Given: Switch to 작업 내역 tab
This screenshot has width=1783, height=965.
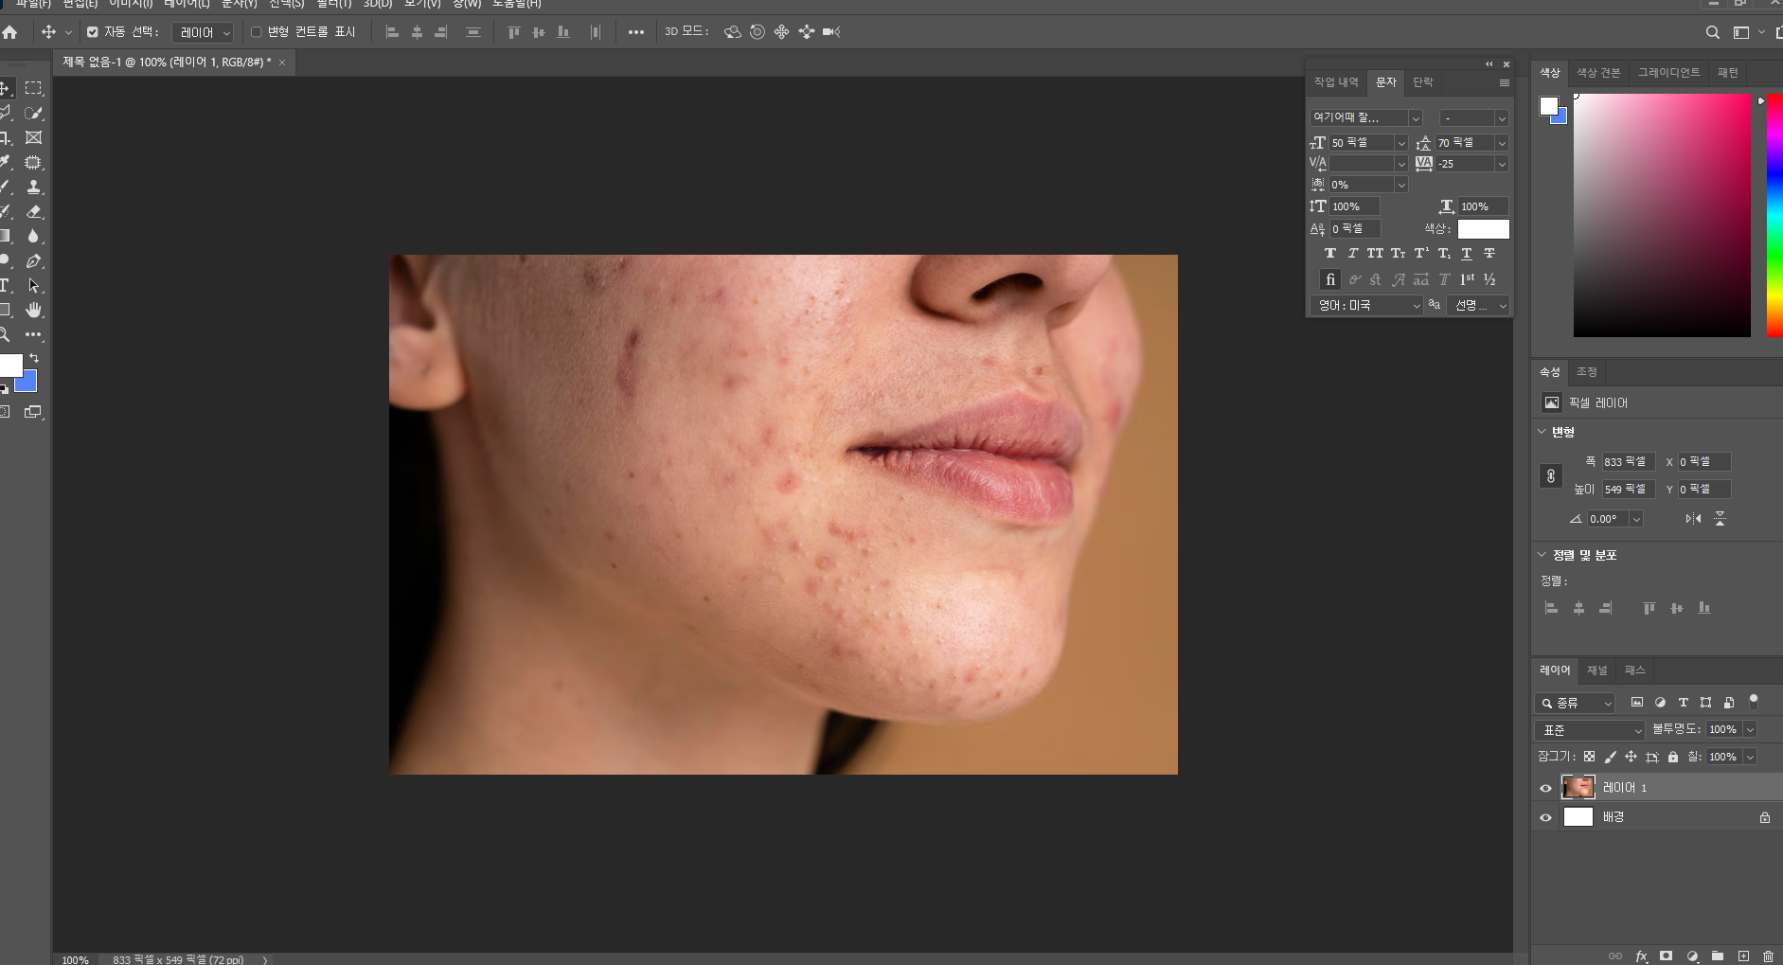Looking at the screenshot, I should 1336,82.
